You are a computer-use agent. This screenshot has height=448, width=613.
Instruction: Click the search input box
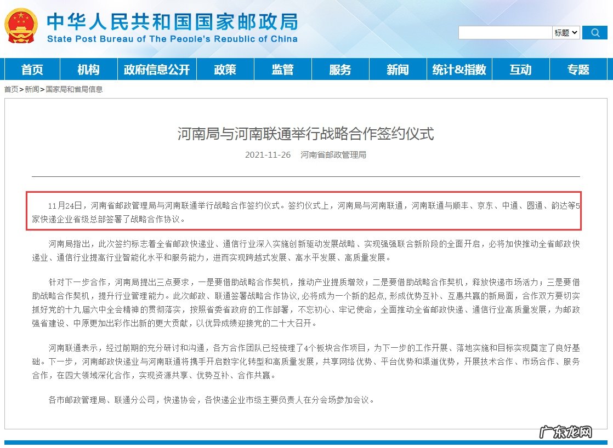pyautogui.click(x=504, y=32)
